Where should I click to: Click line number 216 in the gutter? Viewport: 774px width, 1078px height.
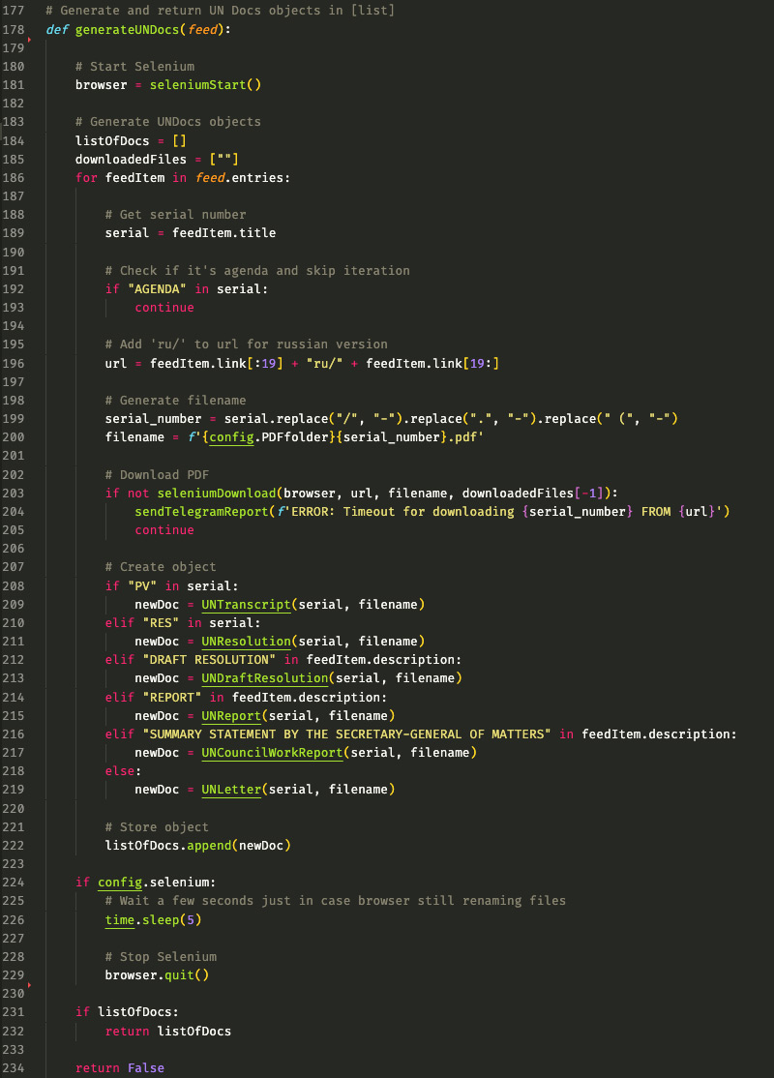tap(13, 734)
